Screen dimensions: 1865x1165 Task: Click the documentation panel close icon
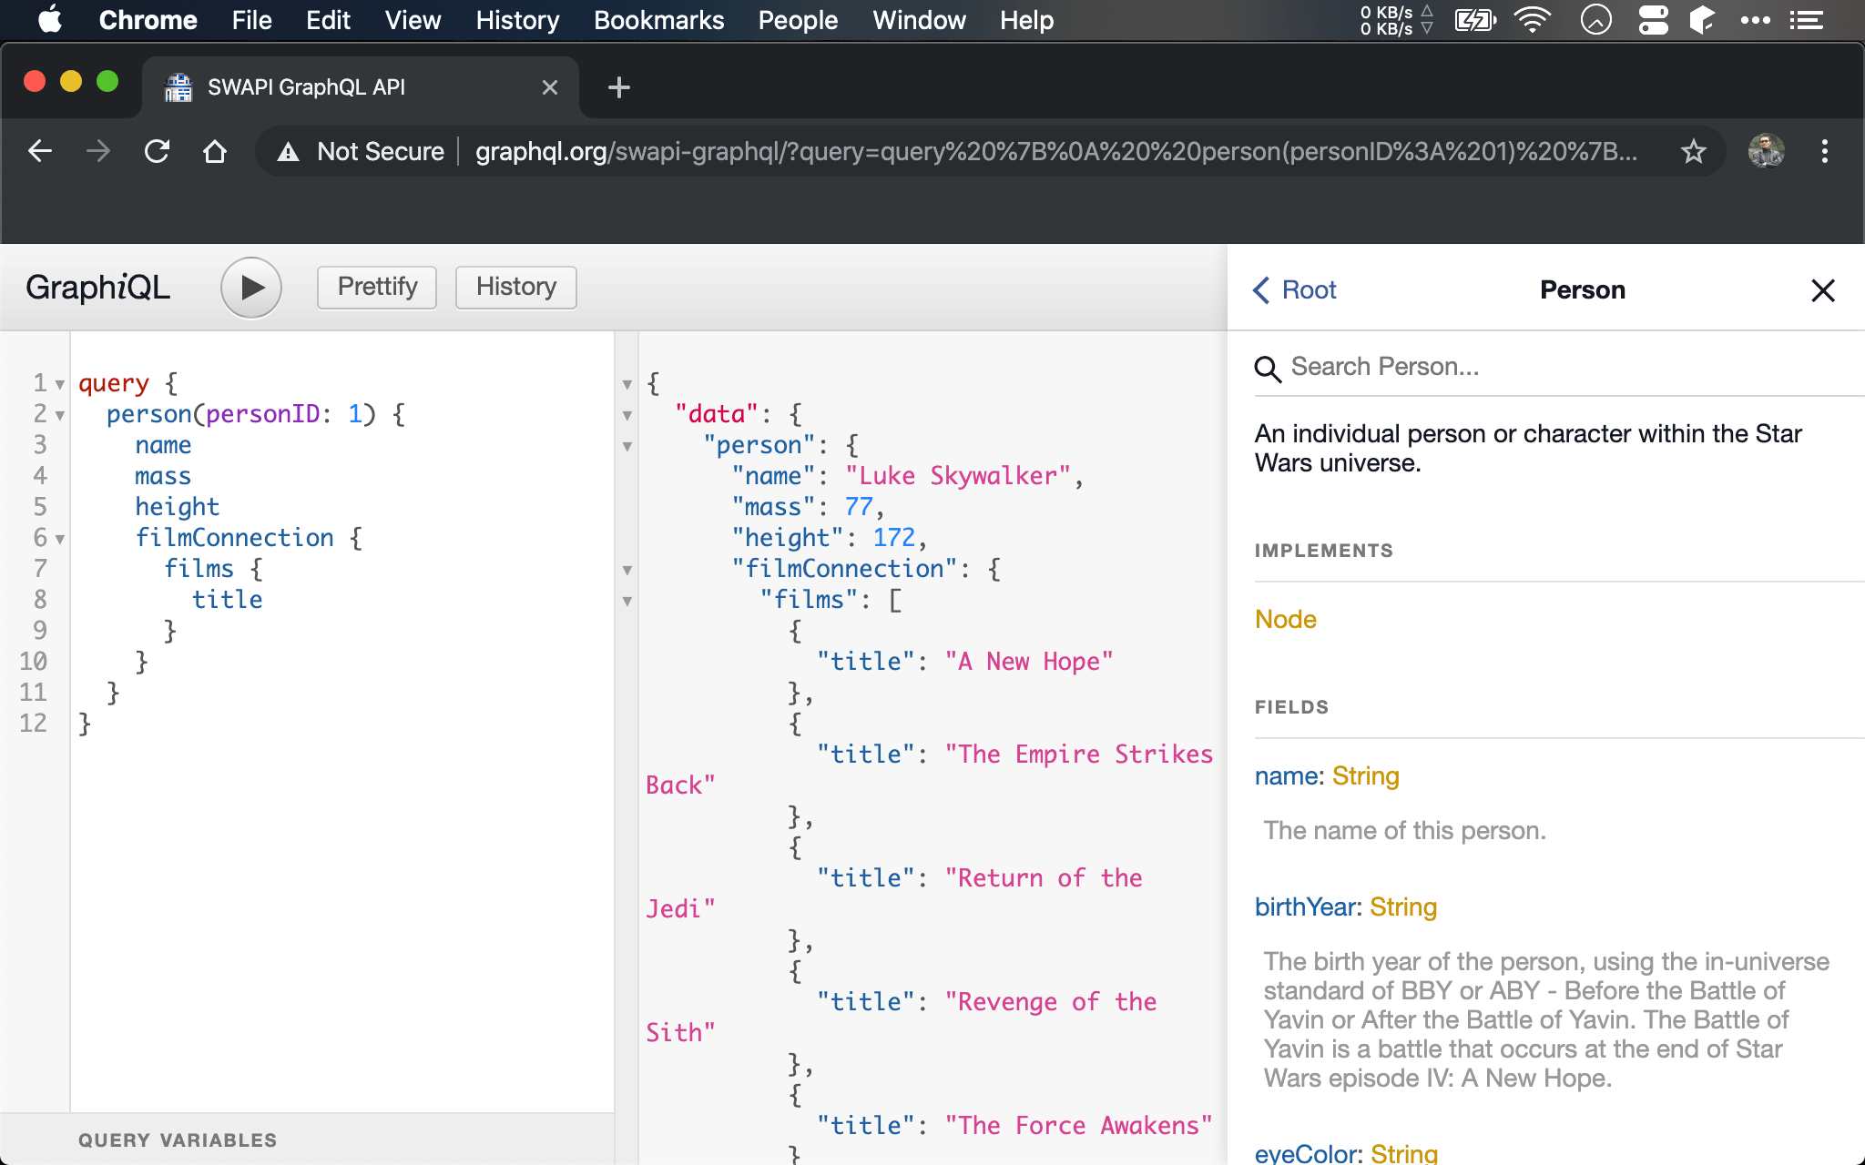point(1822,289)
